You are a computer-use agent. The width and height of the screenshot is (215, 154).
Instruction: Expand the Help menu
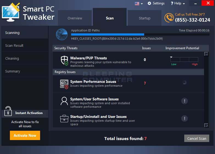(178, 4)
